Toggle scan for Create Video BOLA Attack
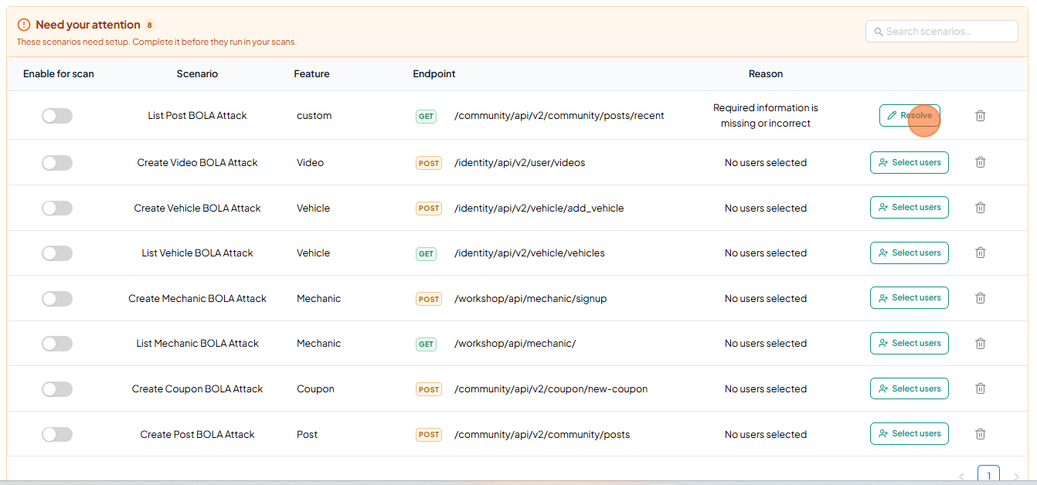This screenshot has width=1037, height=485. pyautogui.click(x=57, y=163)
